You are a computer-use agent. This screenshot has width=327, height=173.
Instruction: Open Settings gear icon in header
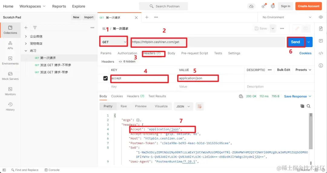pyautogui.click(x=273, y=6)
